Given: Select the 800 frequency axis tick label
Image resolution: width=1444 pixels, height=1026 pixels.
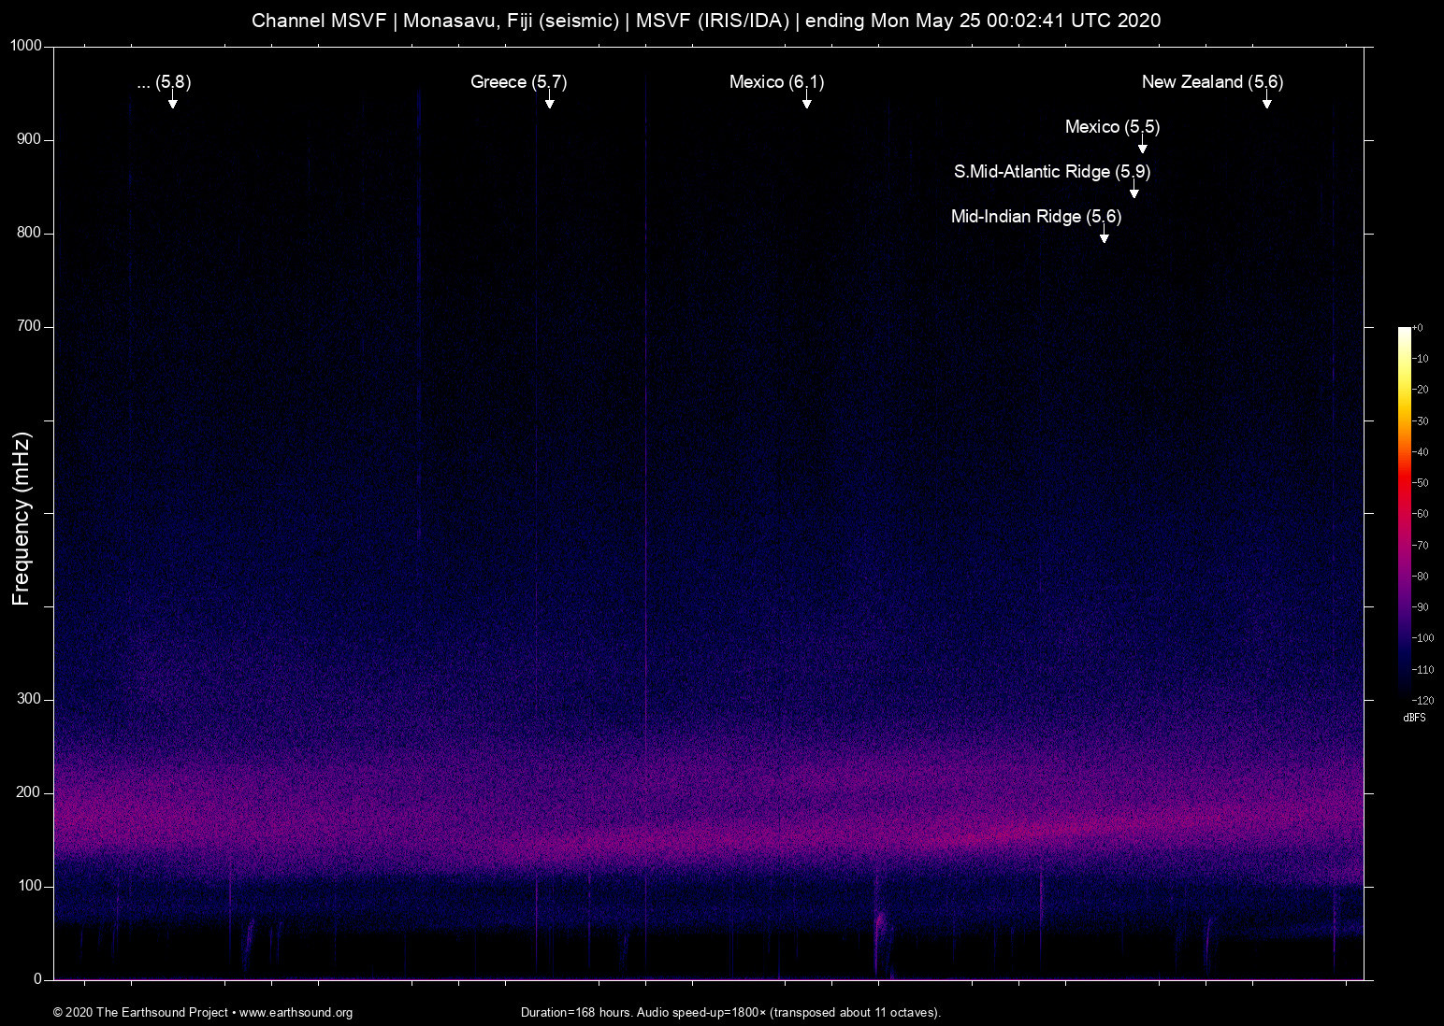Looking at the screenshot, I should point(29,233).
